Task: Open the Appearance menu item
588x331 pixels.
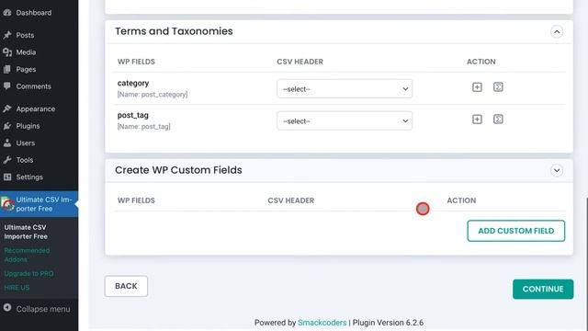Action: point(36,108)
